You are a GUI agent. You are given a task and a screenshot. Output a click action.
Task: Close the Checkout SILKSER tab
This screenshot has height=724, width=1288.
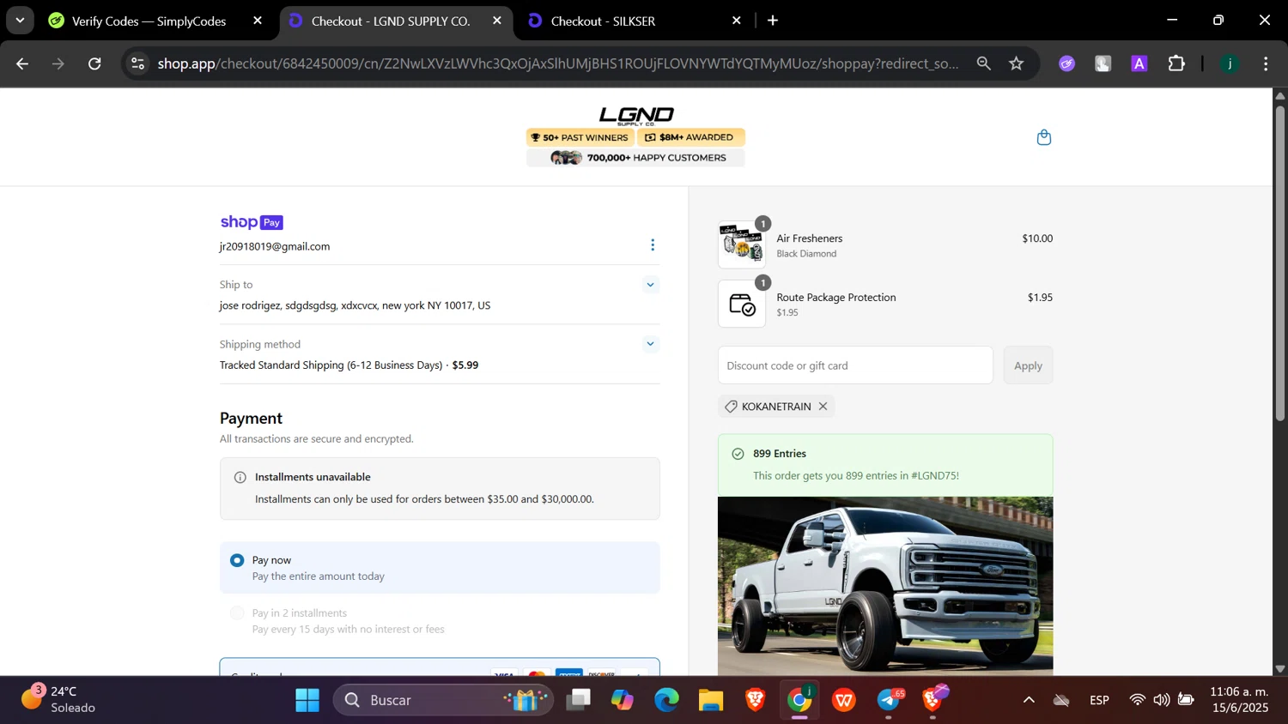(x=736, y=21)
